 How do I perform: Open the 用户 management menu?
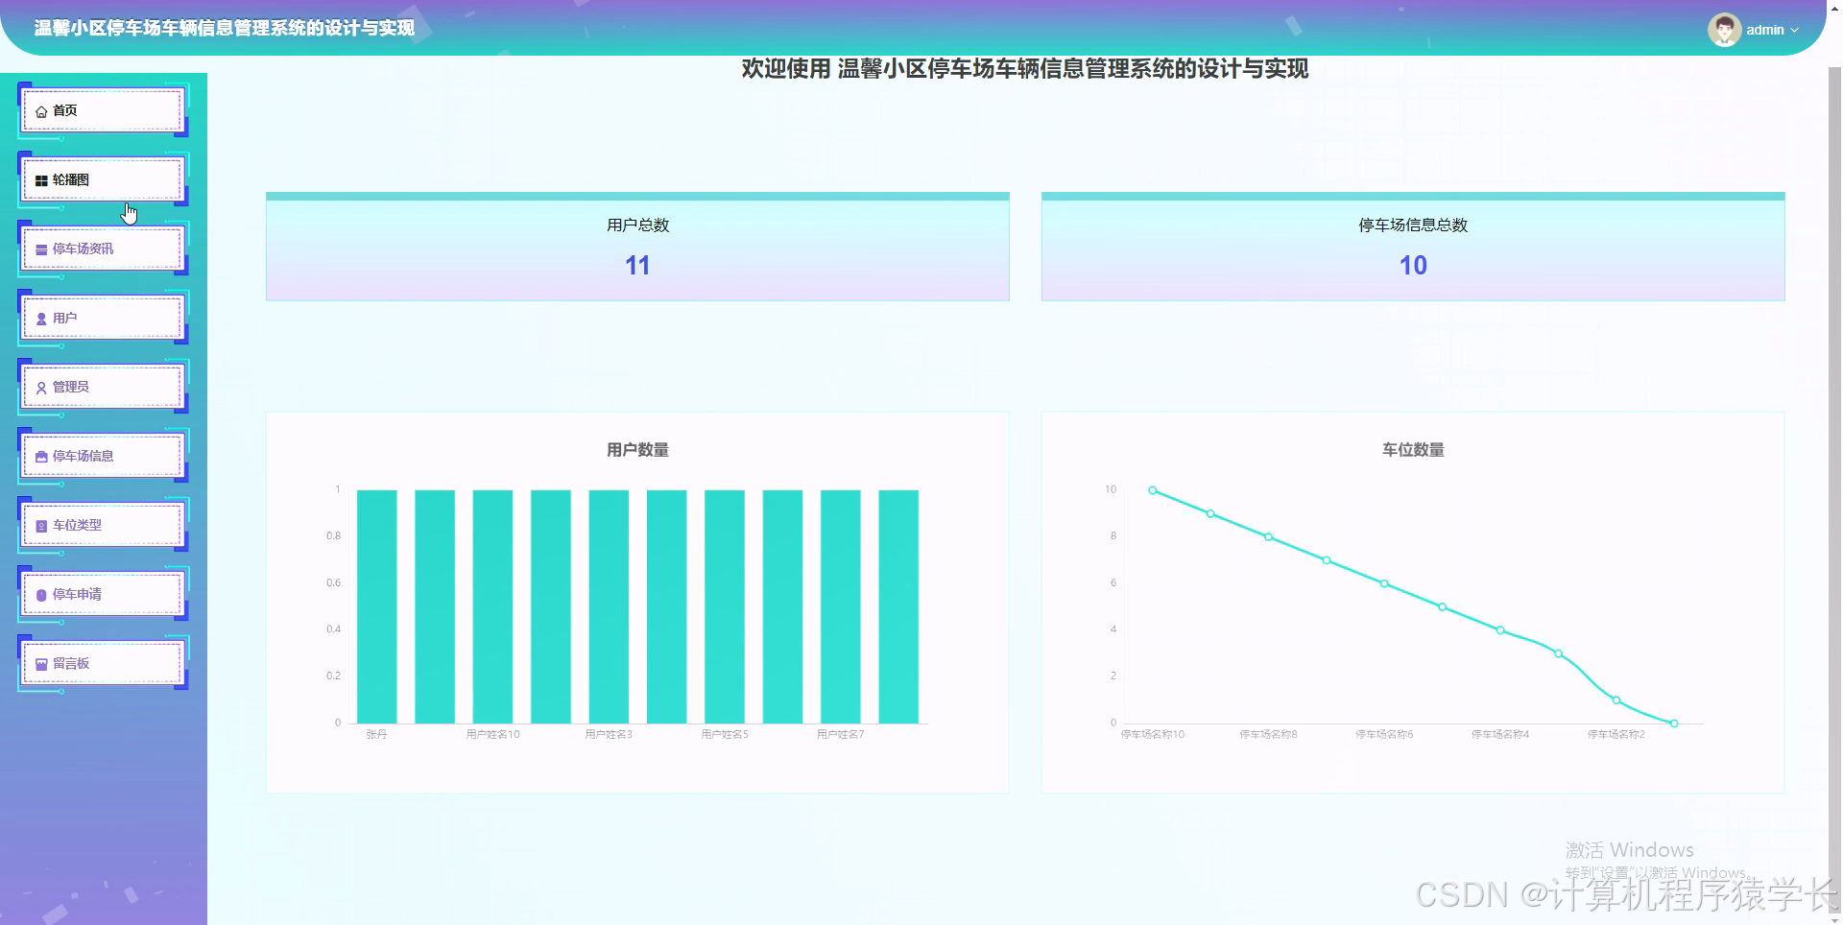point(101,318)
